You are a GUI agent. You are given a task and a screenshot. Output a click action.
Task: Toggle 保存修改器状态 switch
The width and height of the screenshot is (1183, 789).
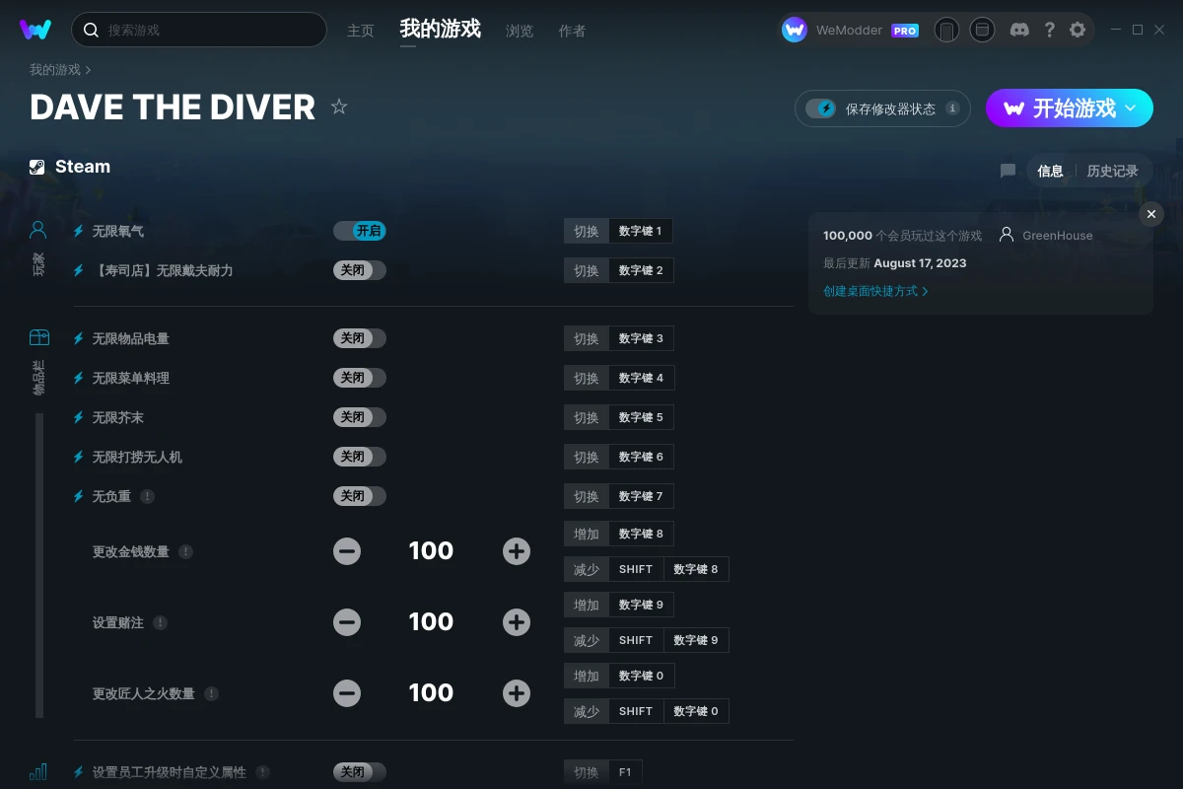(820, 108)
